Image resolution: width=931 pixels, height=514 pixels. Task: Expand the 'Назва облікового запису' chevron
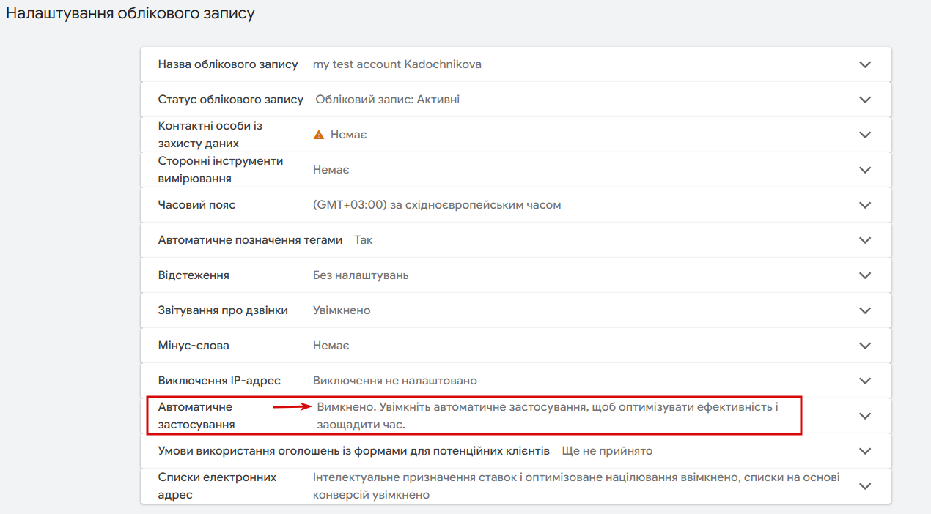865,64
